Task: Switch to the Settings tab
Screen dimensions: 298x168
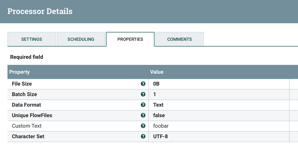Action: pos(32,39)
